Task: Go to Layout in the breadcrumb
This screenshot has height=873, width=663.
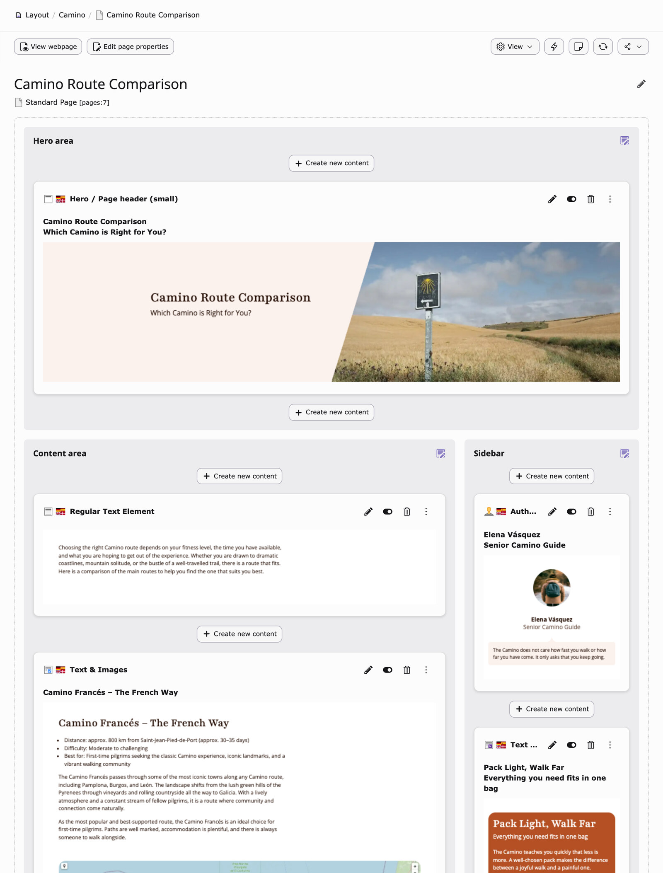Action: coord(37,15)
